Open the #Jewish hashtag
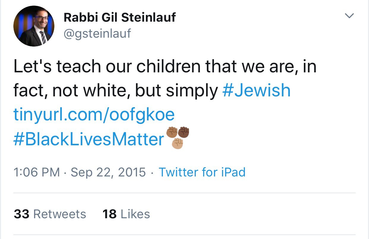Screen dimensions: 369x239 click(x=256, y=90)
